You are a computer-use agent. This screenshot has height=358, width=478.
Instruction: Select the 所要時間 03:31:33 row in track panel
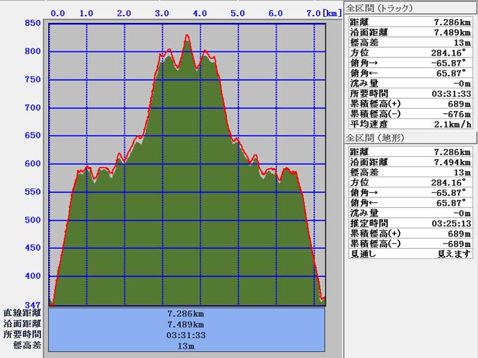tap(409, 93)
